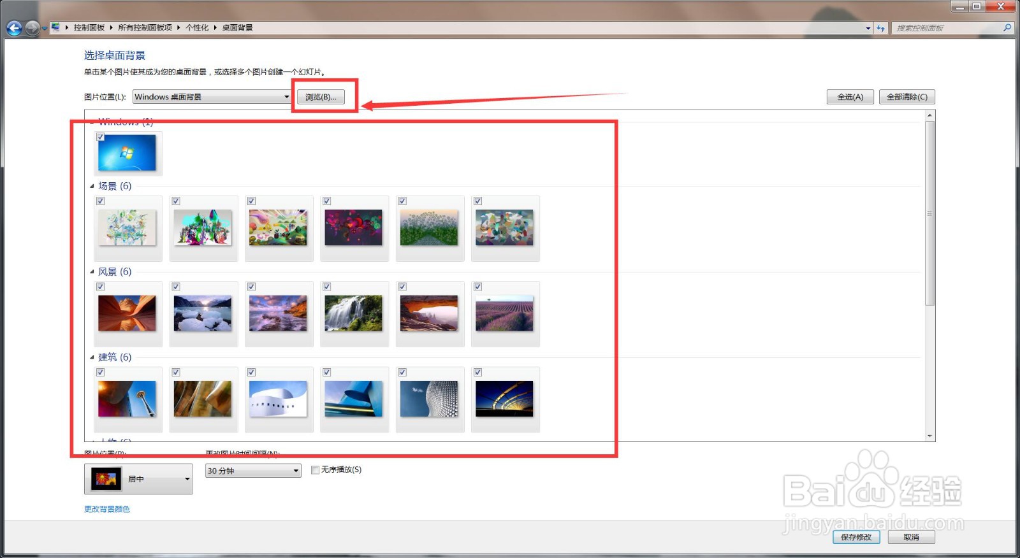Collapse the 场景 (6) group

(92, 187)
